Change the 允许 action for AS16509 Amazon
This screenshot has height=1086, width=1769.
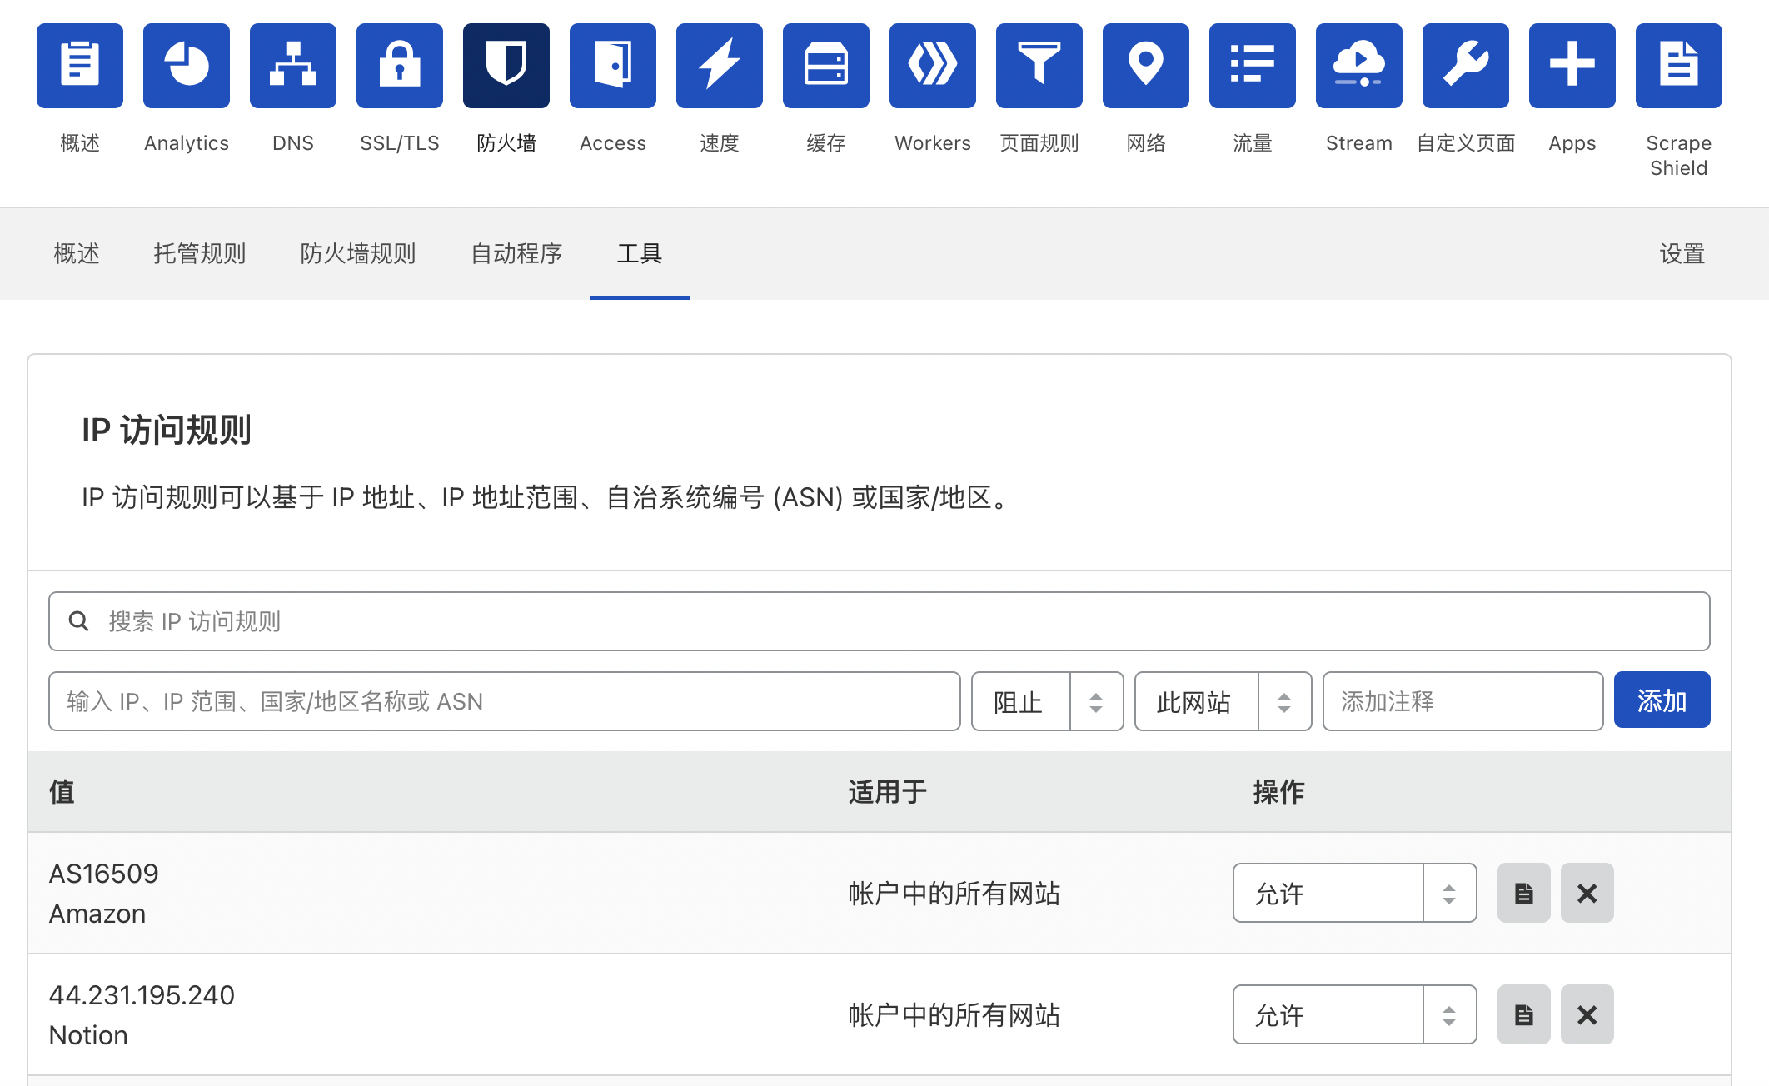tap(1355, 893)
